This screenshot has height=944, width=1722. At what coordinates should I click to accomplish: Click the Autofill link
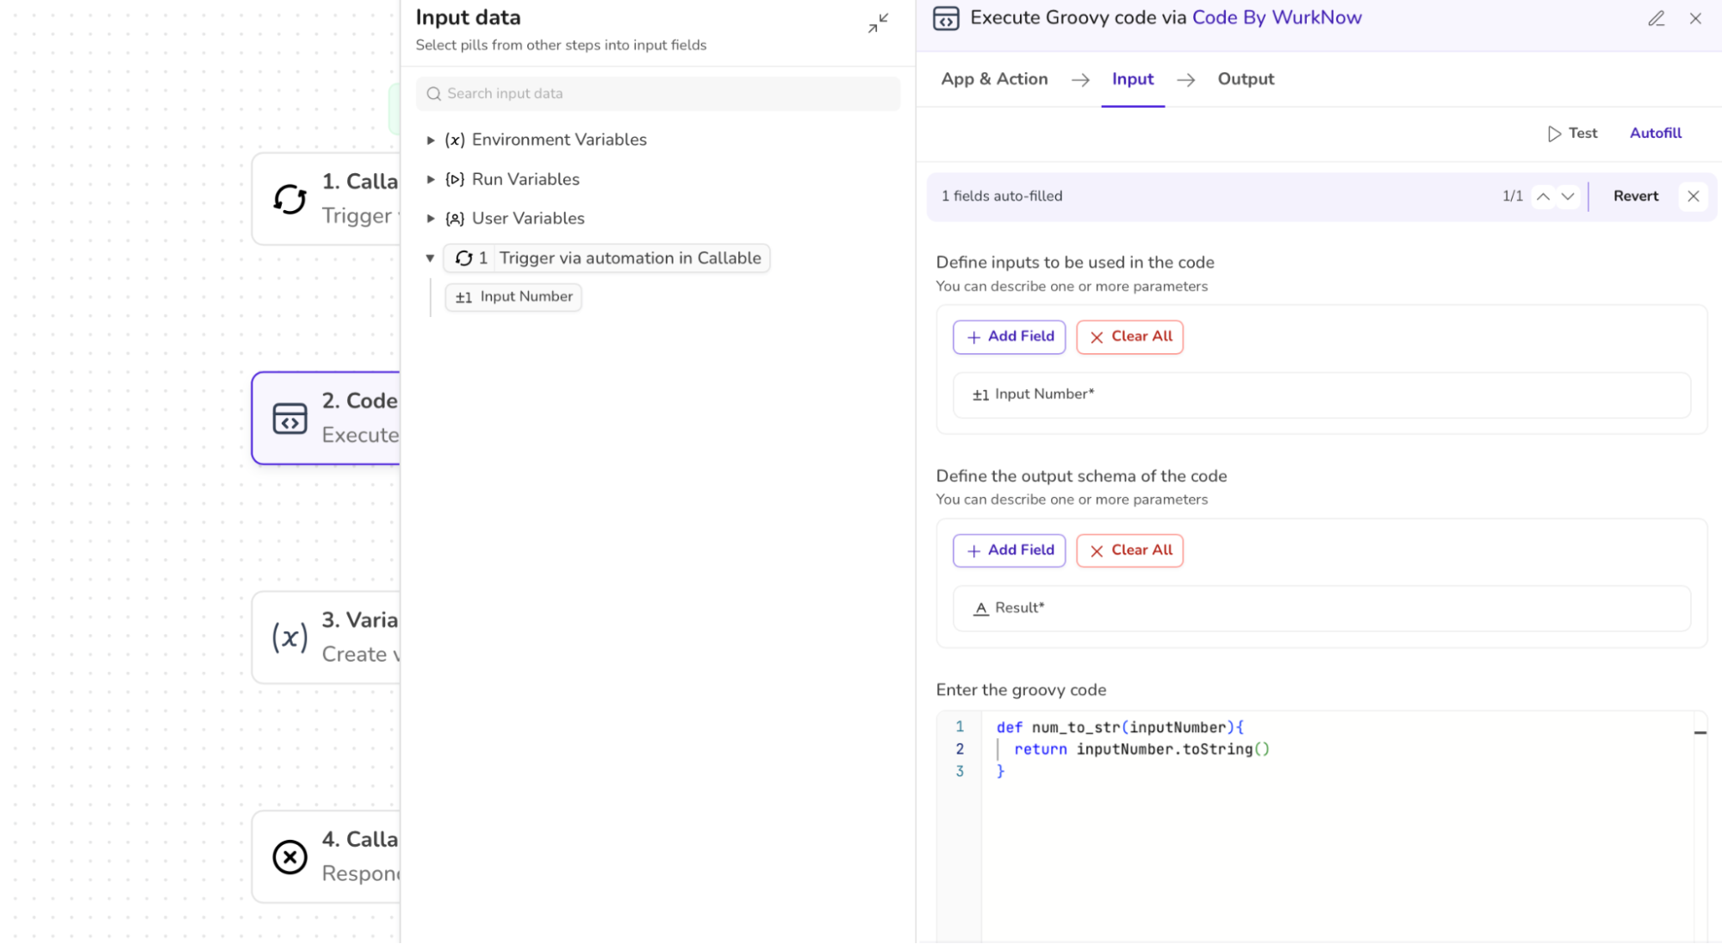point(1655,134)
